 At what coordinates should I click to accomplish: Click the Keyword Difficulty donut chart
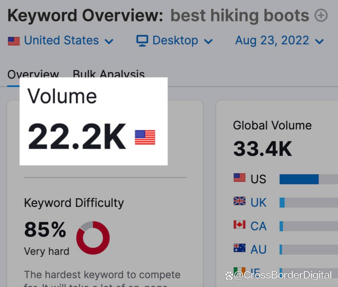(x=93, y=238)
